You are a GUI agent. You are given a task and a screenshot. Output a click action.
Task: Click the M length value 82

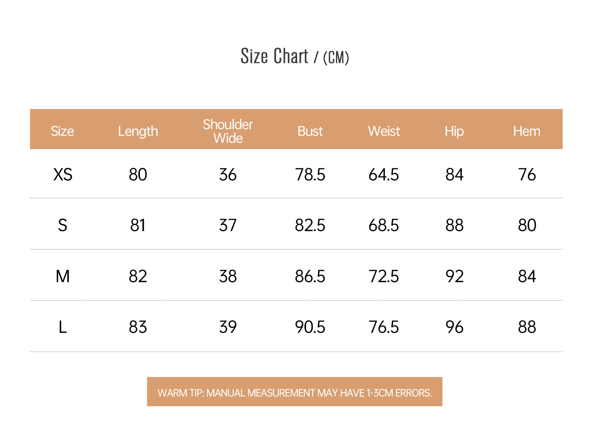coord(138,276)
